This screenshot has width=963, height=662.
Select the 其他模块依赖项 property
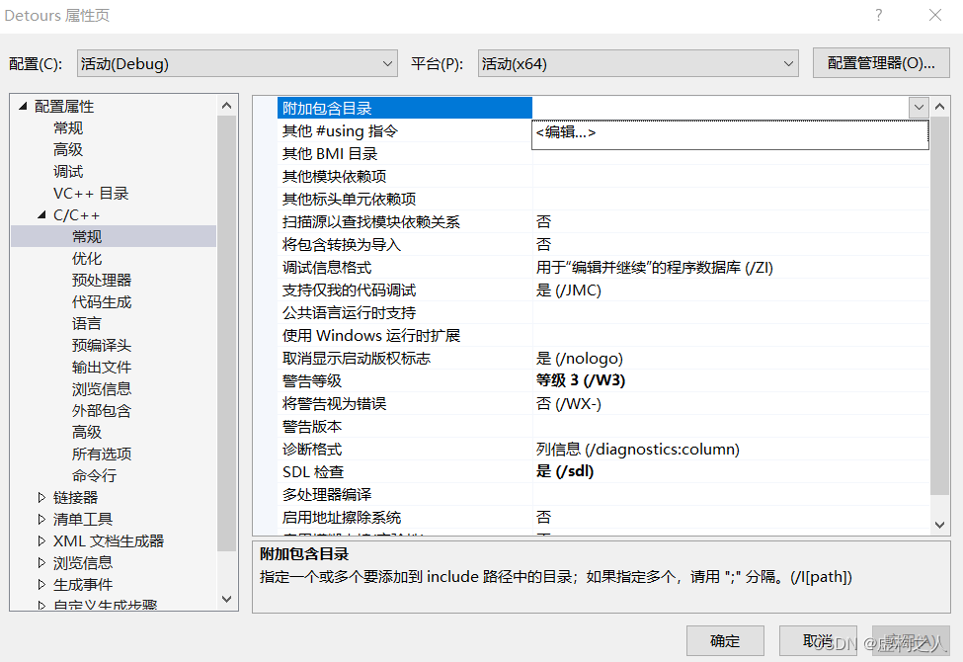334,177
